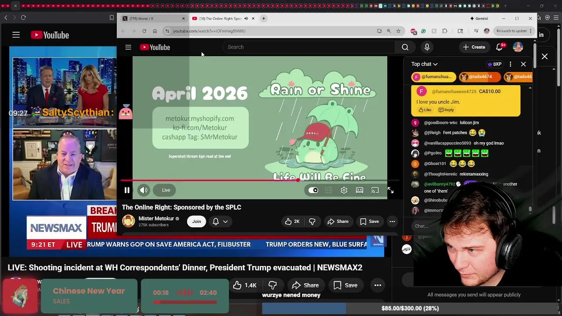This screenshot has height=316, width=562.
Task: Open more actions ellipsis beside Save
Action: [x=392, y=222]
